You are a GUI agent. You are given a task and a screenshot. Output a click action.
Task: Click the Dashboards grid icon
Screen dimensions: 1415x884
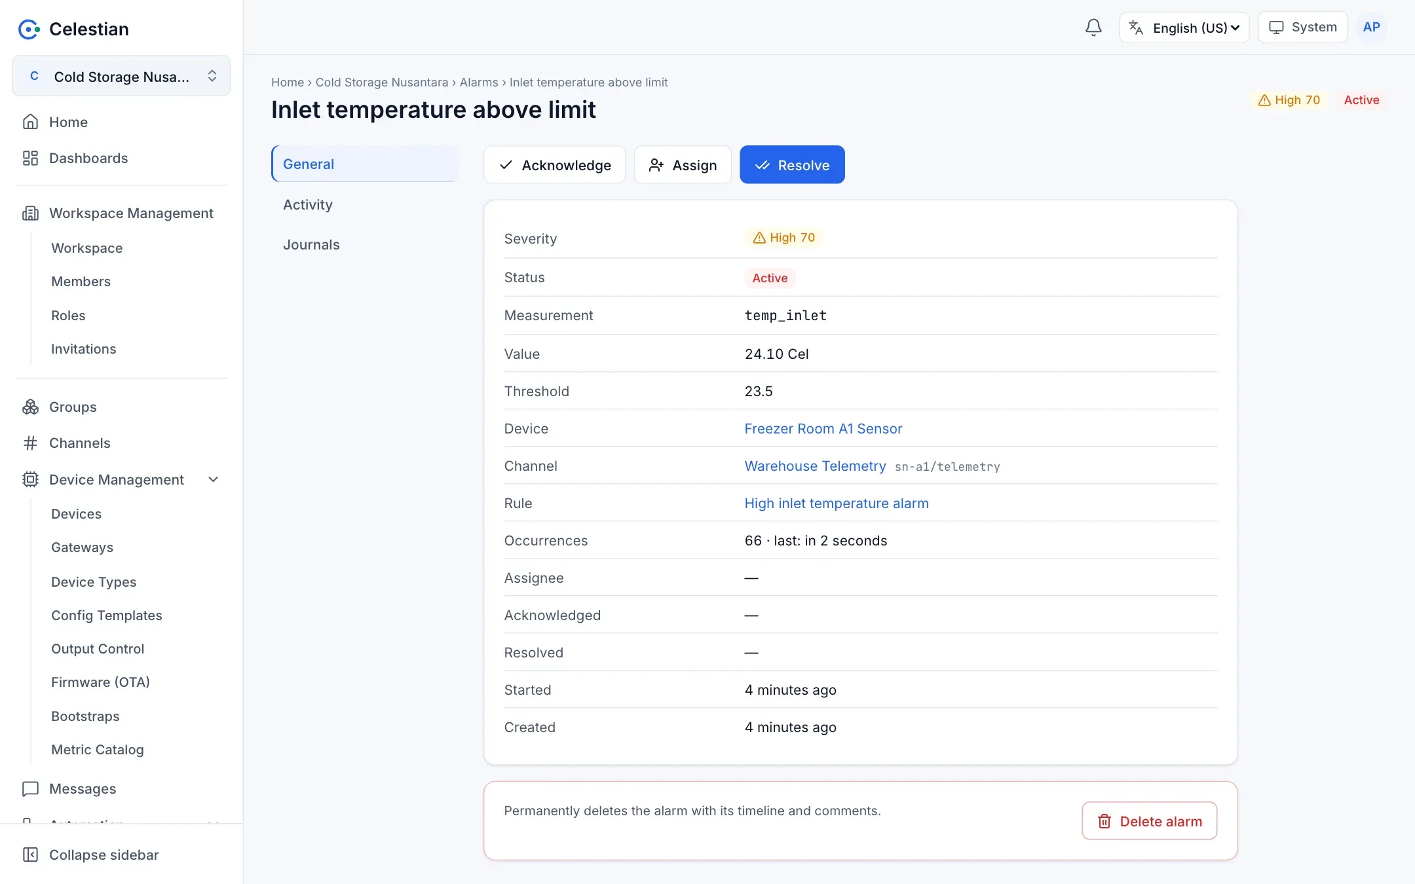[30, 158]
